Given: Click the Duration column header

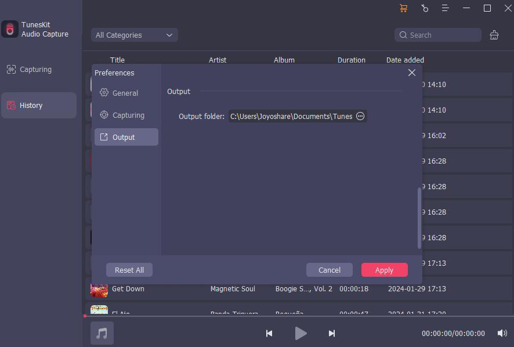Looking at the screenshot, I should [352, 60].
